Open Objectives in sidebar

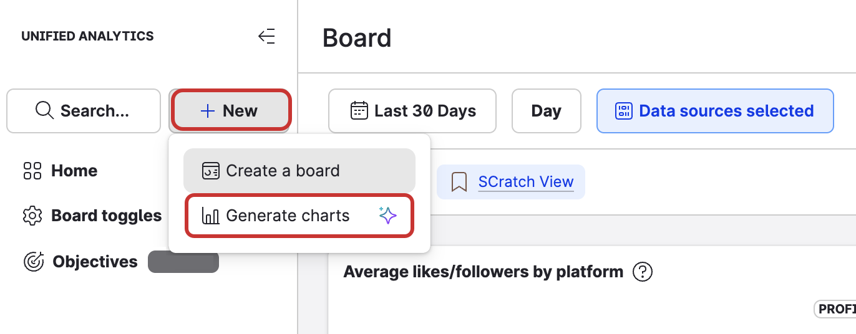[x=95, y=262]
